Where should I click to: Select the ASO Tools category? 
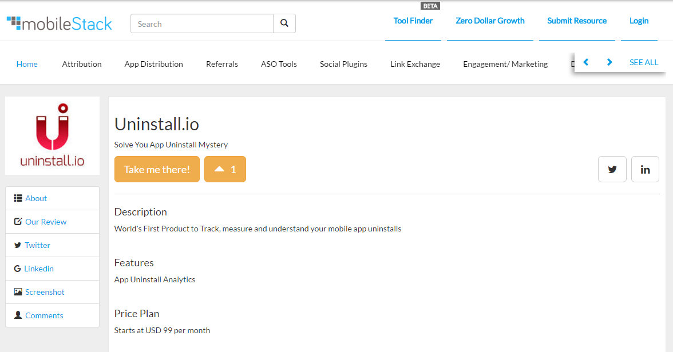[279, 64]
